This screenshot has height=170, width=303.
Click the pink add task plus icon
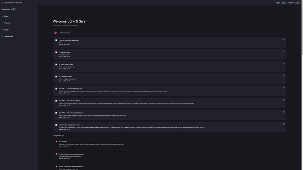pyautogui.click(x=55, y=33)
